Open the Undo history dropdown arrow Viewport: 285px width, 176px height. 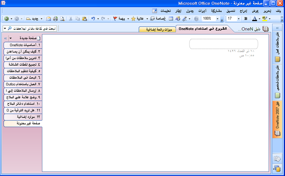tap(98, 19)
